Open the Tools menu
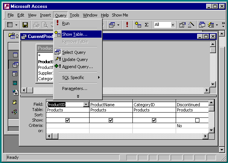228x163 pixels. (x=74, y=15)
